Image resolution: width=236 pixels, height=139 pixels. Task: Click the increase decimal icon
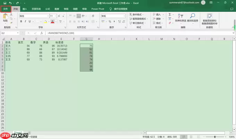[119, 22]
